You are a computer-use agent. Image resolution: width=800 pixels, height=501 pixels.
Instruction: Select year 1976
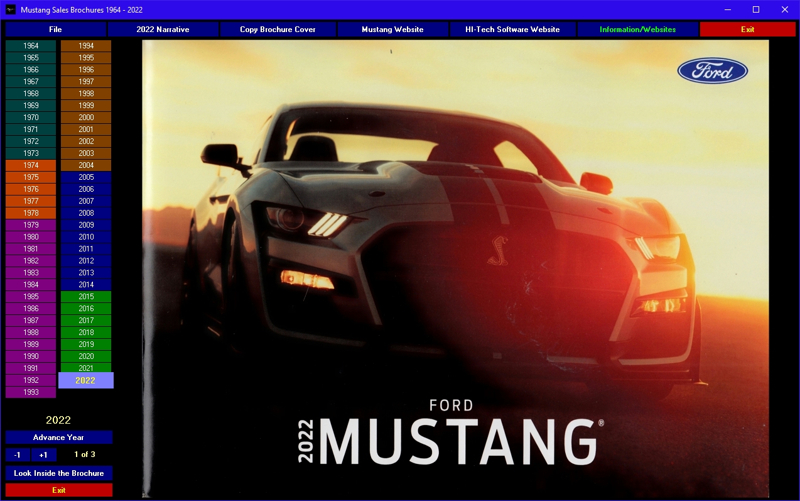[31, 189]
